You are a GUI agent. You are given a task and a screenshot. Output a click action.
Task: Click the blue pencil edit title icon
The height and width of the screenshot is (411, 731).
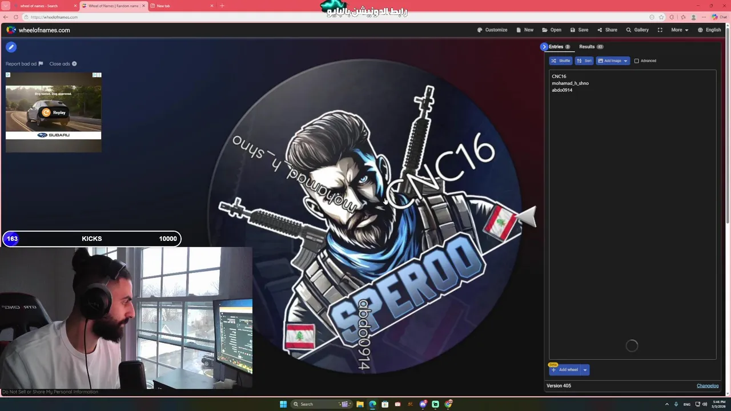tap(11, 47)
